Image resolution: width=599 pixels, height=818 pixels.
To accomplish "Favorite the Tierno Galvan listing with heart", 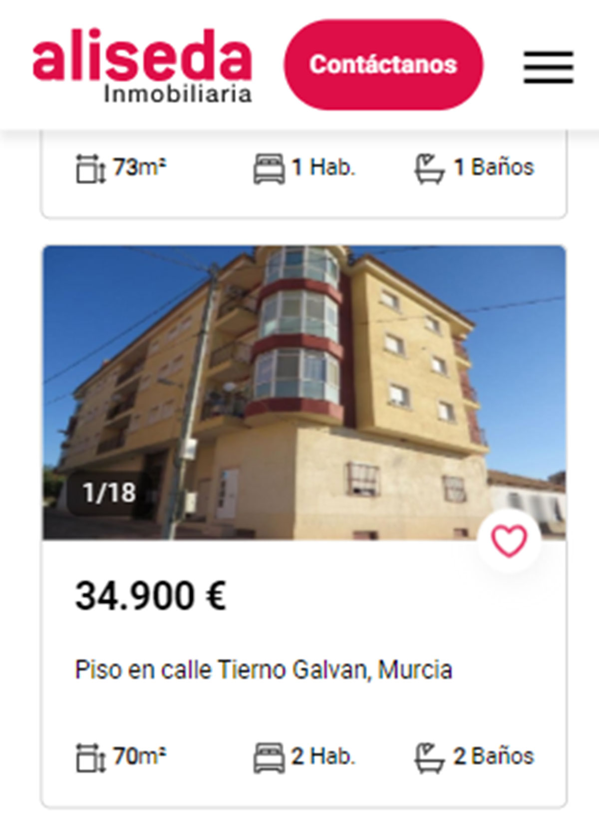I will point(509,541).
